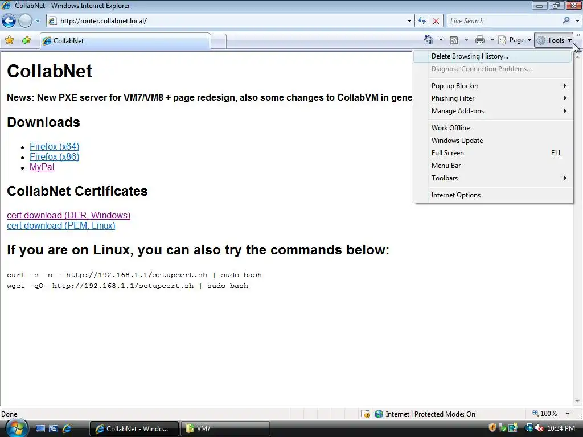Viewport: 583px width, 437px height.
Task: Open the Page menu button
Action: 515,40
